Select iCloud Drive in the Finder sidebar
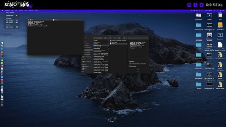Screen dimensions: 226x127 tap(87, 62)
